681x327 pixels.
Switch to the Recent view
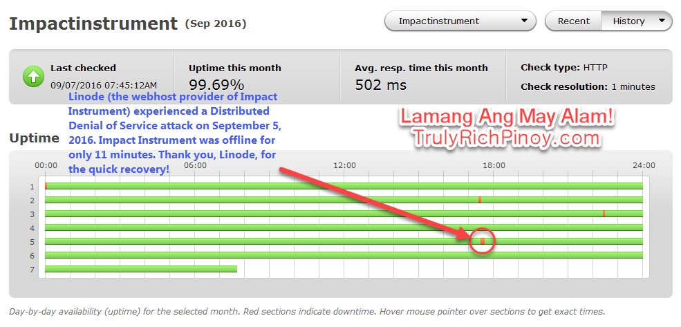[573, 21]
